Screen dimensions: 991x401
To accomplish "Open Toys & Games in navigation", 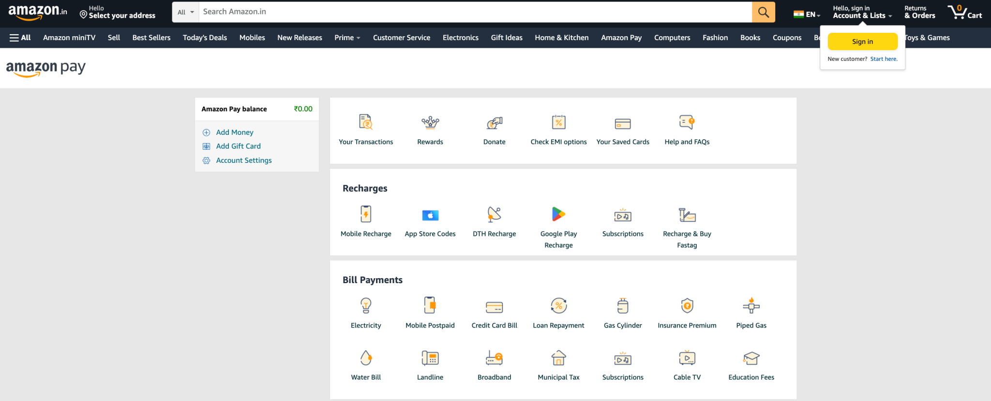I will (927, 38).
